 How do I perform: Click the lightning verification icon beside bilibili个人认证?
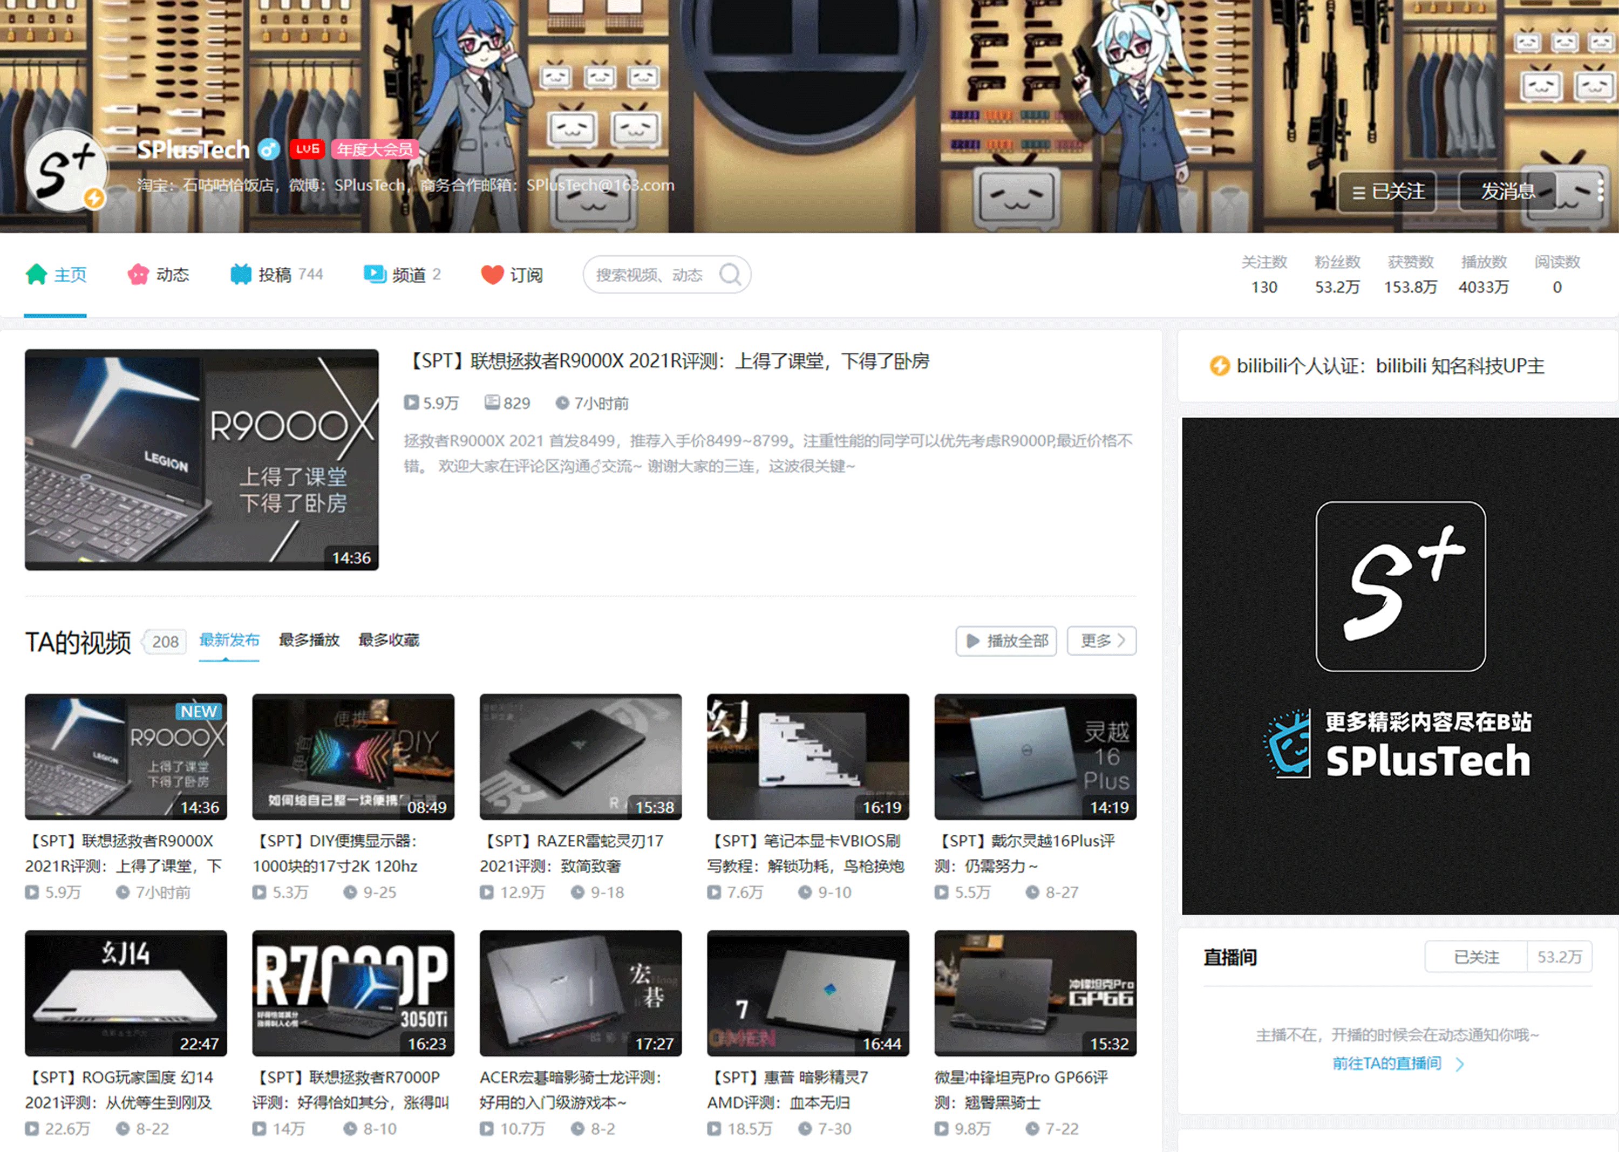point(1219,366)
